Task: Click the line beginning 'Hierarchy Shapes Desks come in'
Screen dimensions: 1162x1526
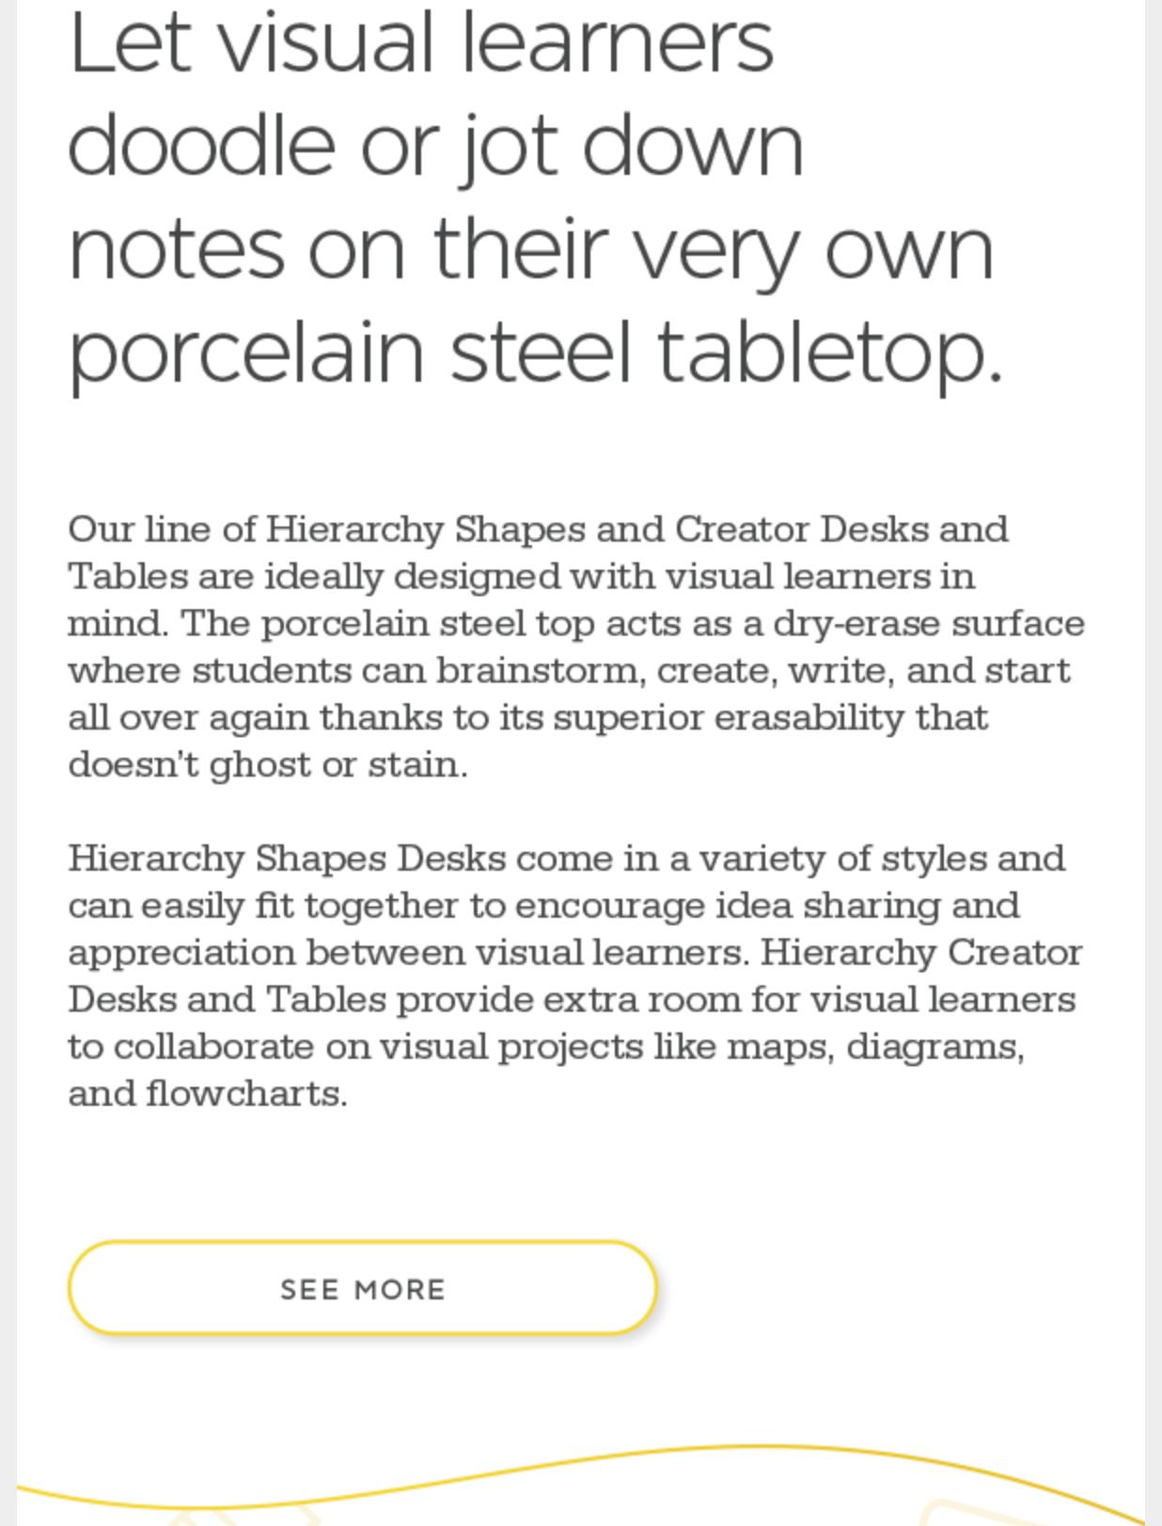Action: pos(566,858)
